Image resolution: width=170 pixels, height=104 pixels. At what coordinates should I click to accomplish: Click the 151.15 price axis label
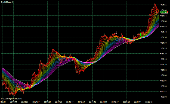pyautogui.click(x=164, y=59)
